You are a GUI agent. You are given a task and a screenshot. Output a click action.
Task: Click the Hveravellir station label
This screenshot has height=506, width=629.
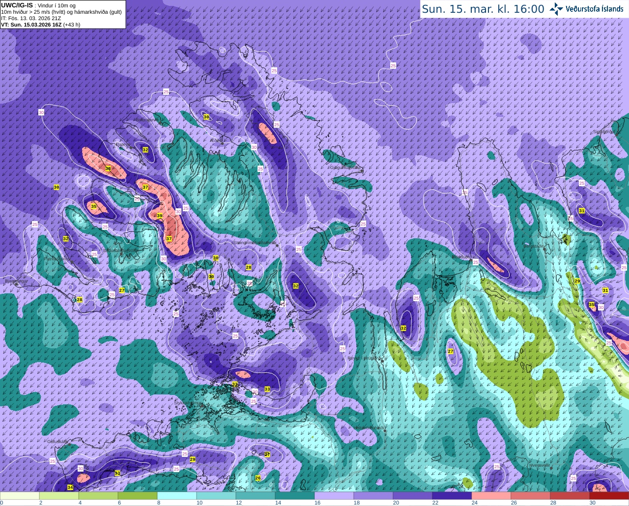(539, 465)
